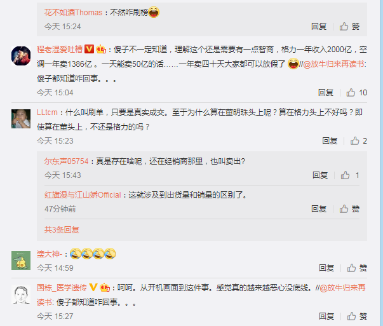Reply to 花不如酒Thomas's comment

[319, 27]
